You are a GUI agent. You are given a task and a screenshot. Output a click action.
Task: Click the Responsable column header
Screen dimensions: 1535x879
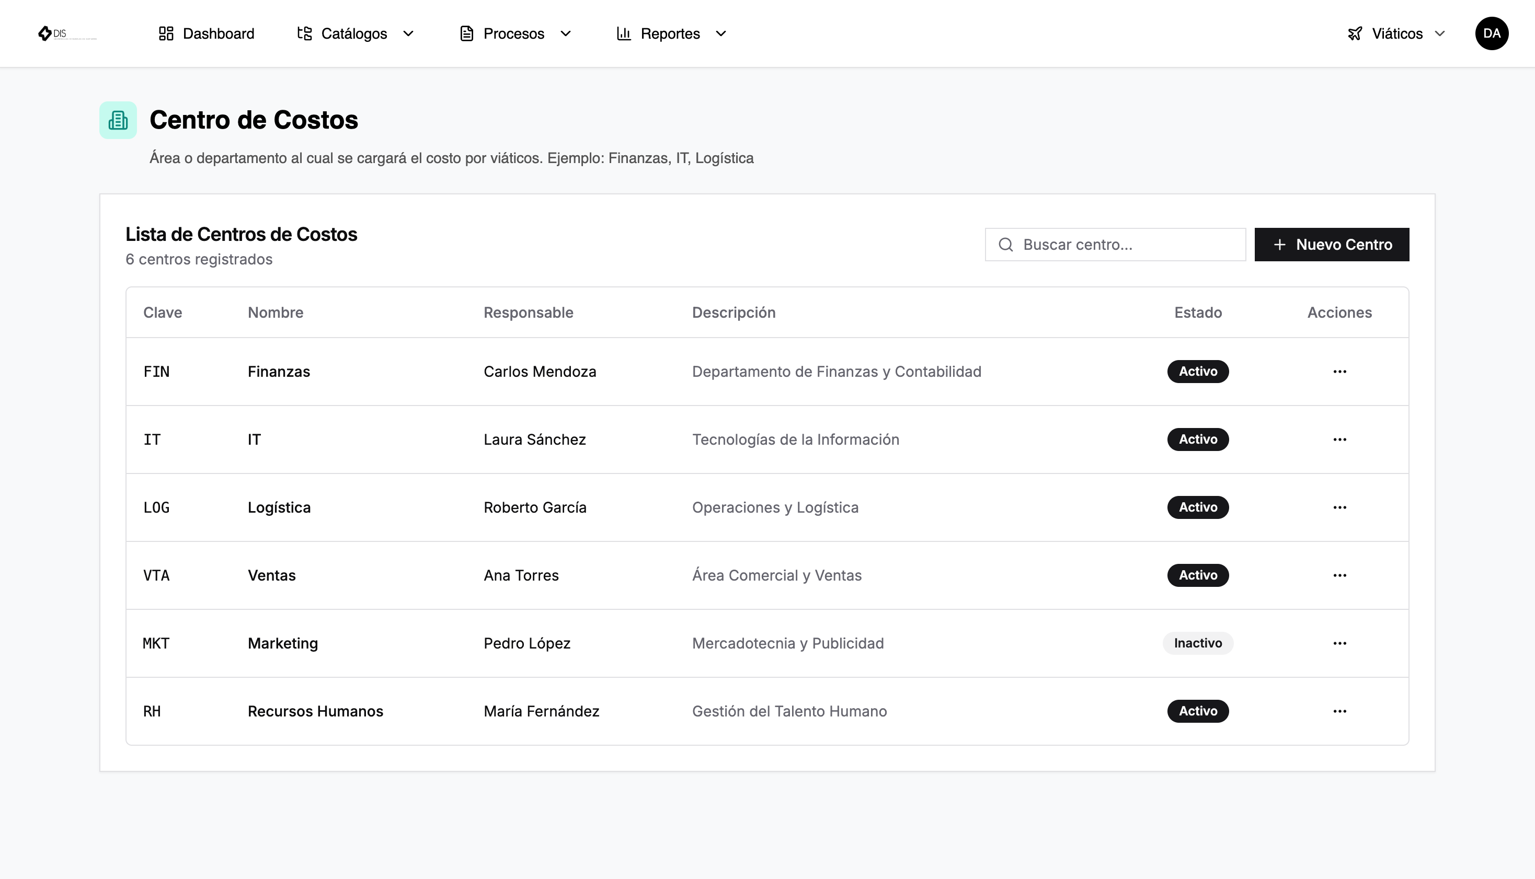tap(529, 312)
